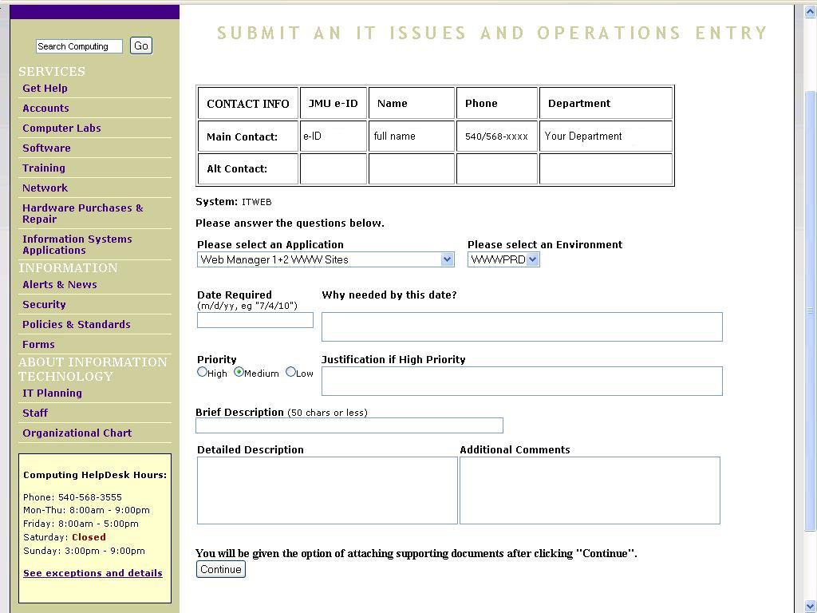The width and height of the screenshot is (817, 613).
Task: Click the ITWEB system value text
Action: pyautogui.click(x=256, y=202)
